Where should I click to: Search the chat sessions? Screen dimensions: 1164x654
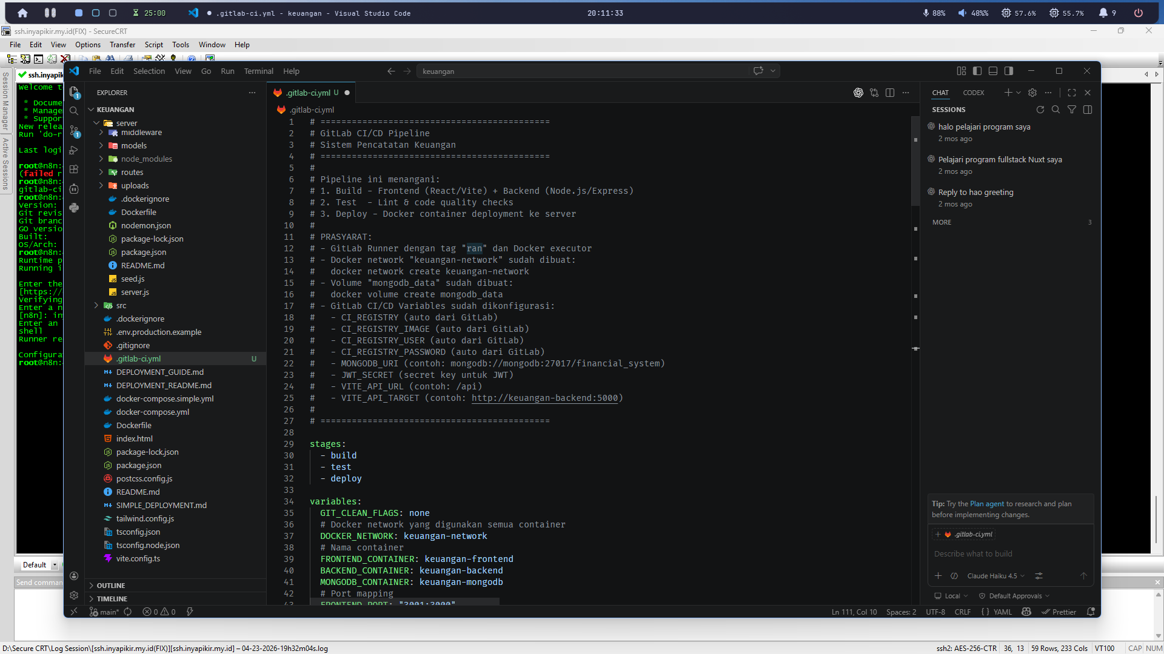coord(1056,110)
